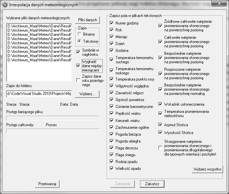Toggle Zawartość wilgoci checkbox
The height and width of the screenshot is (194, 229).
click(x=112, y=93)
